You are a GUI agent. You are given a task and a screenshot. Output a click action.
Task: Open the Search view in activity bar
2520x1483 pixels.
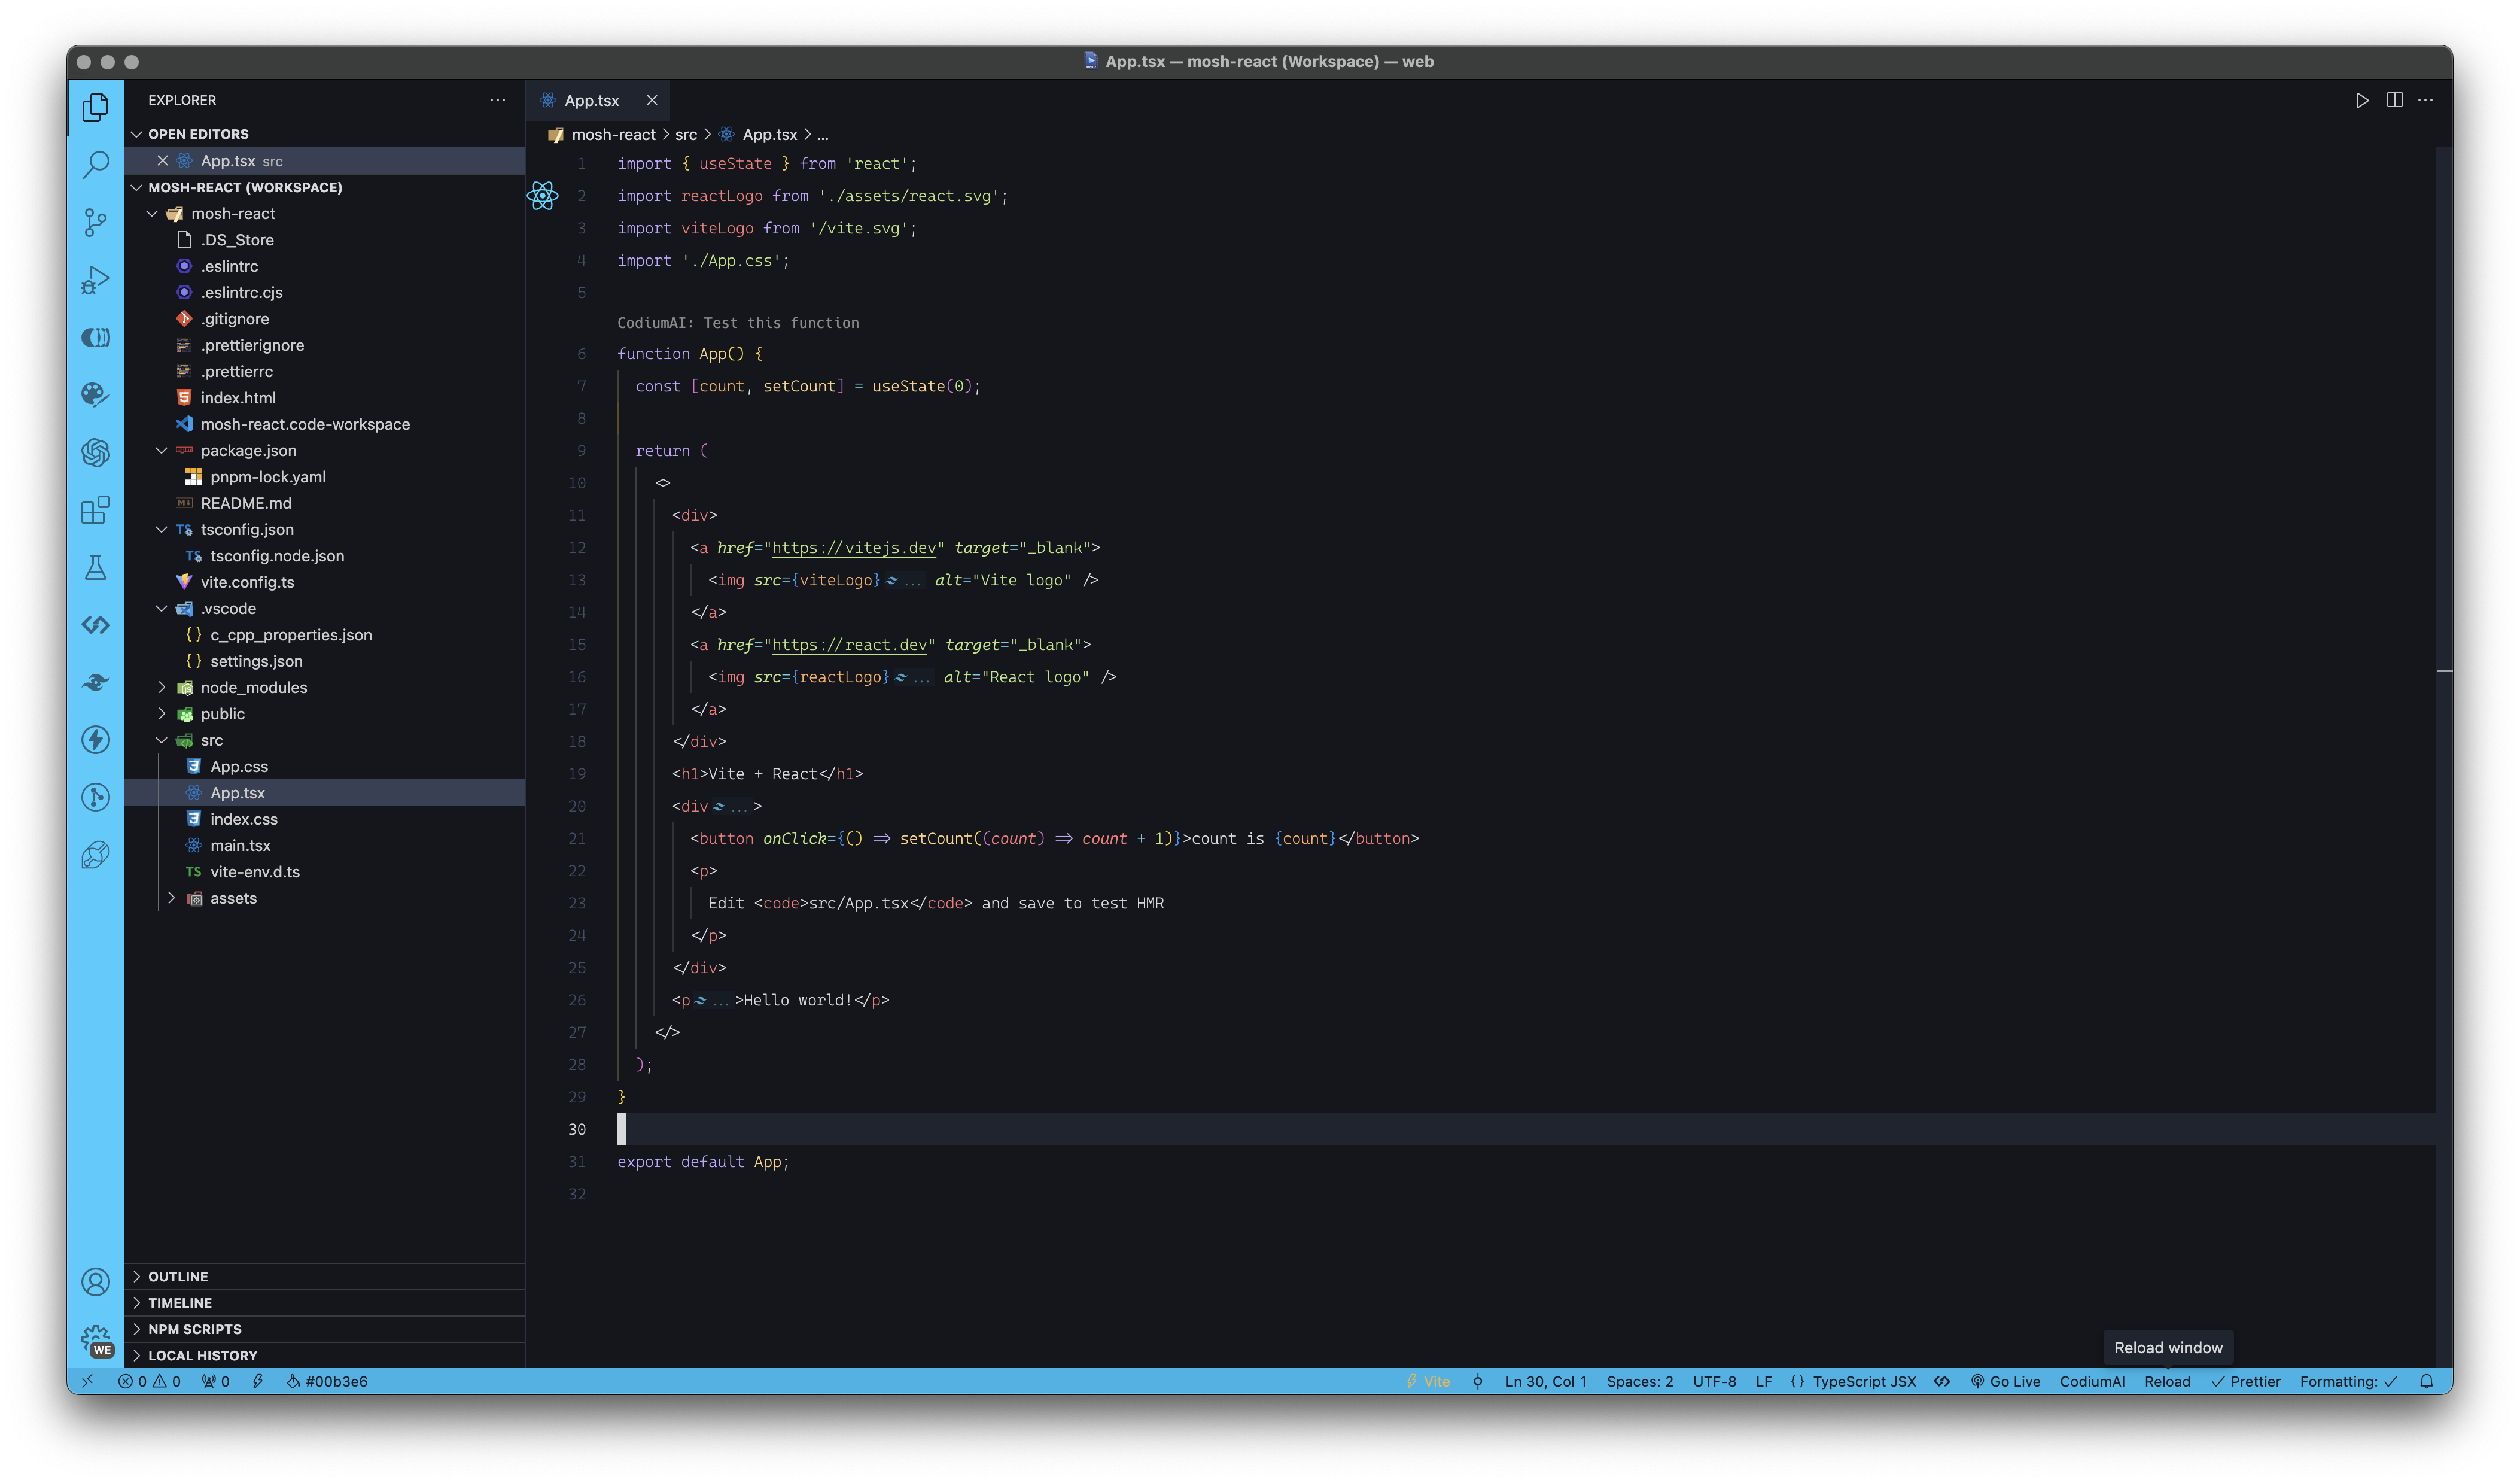click(95, 164)
